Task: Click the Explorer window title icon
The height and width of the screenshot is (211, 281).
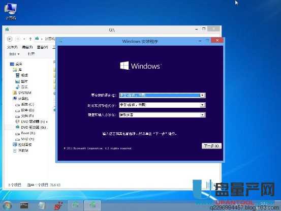Action: pyautogui.click(x=7, y=29)
